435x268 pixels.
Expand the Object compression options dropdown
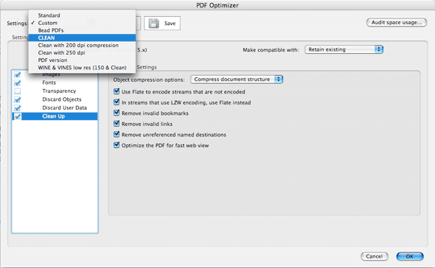(237, 80)
